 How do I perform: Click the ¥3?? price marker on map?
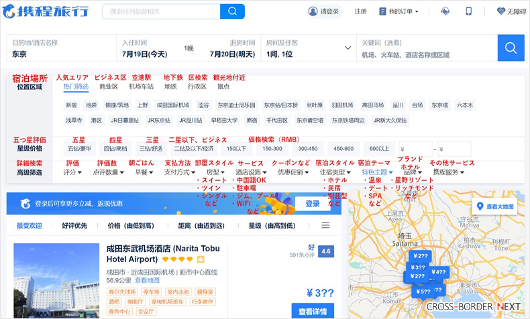[418, 267]
